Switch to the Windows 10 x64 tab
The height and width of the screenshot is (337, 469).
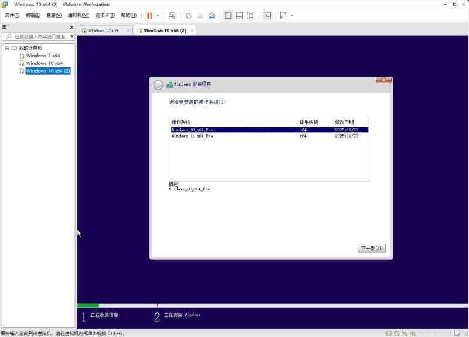click(103, 30)
